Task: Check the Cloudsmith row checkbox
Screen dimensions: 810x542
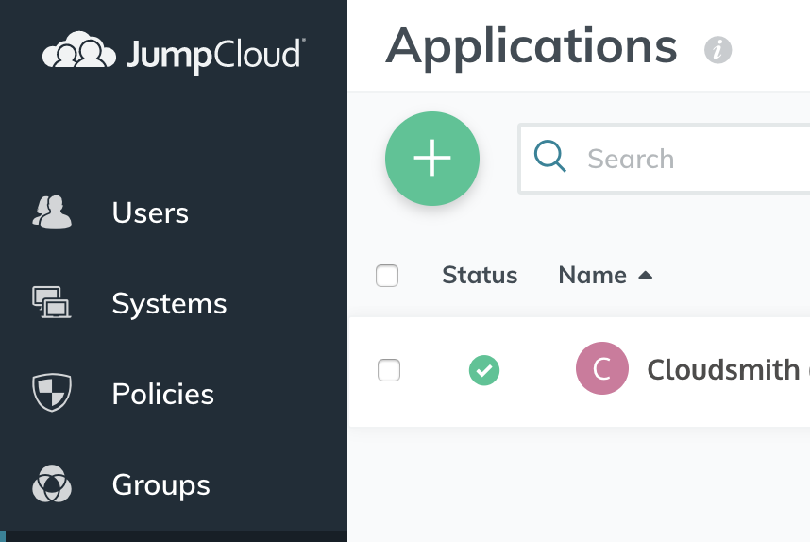Action: coord(389,370)
